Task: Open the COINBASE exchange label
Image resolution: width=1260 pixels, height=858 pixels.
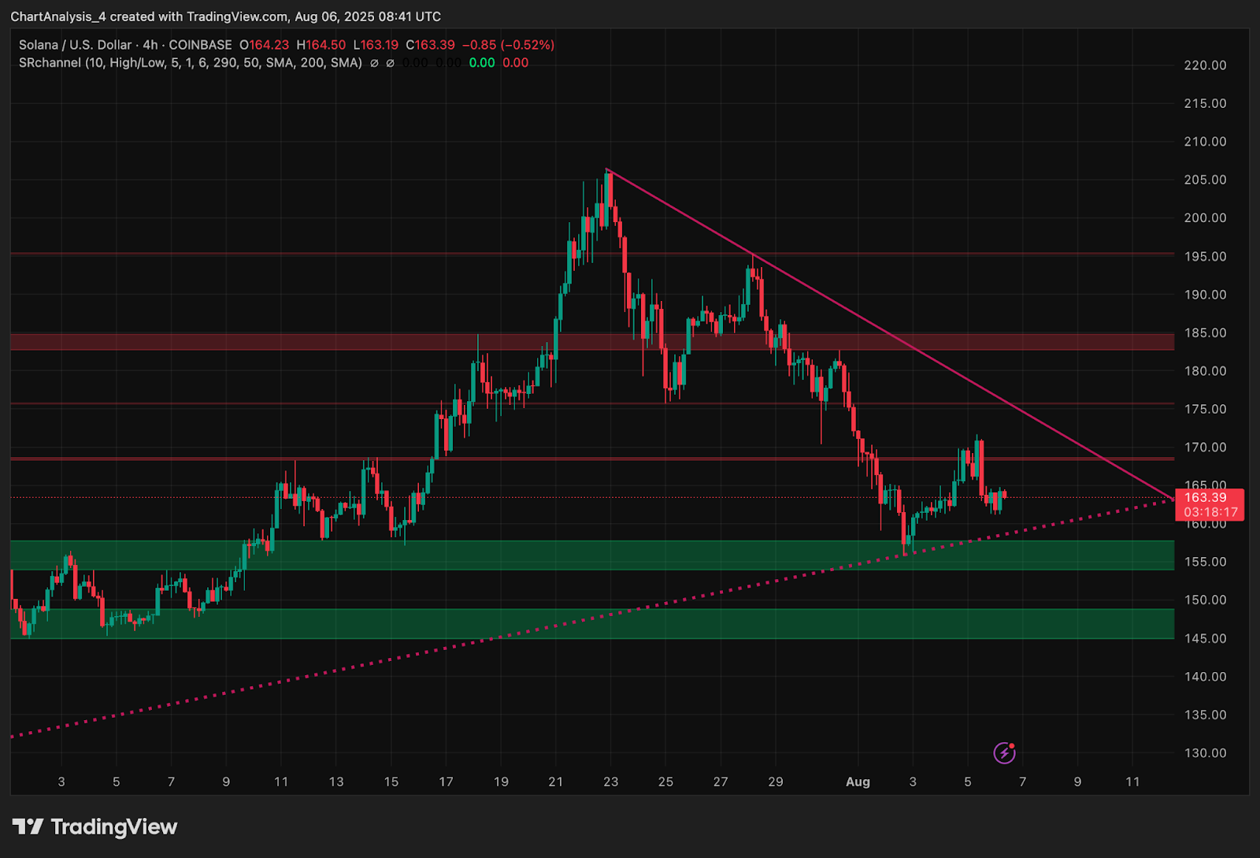Action: click(200, 45)
